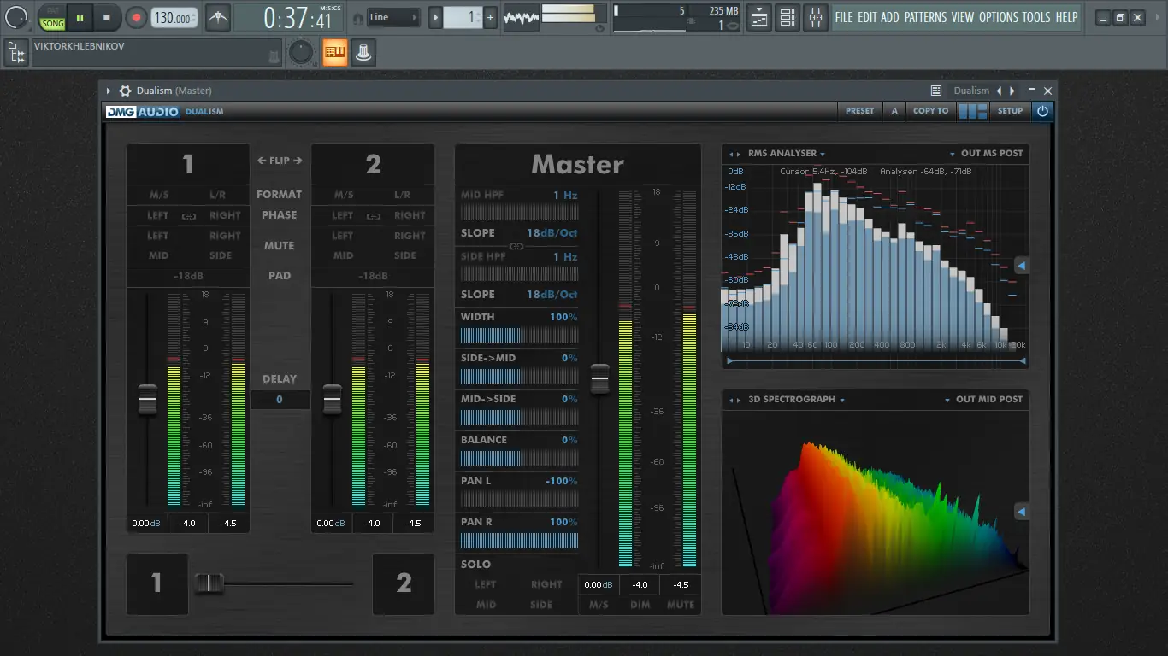Stop playback with the stop button

107,17
